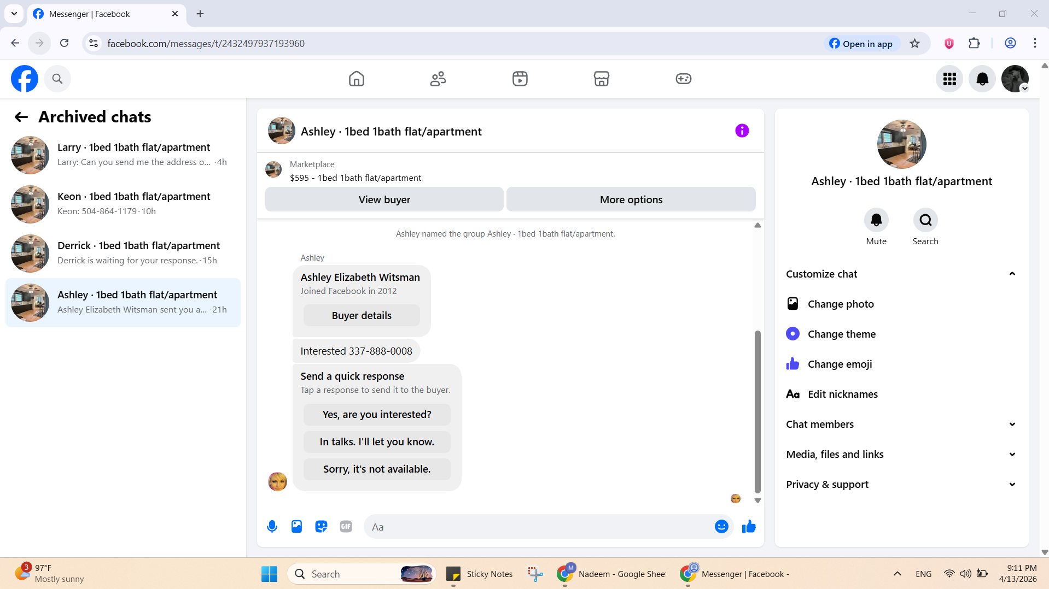Open conversation information purple icon
Screen dimensions: 1049x589
pos(742,131)
